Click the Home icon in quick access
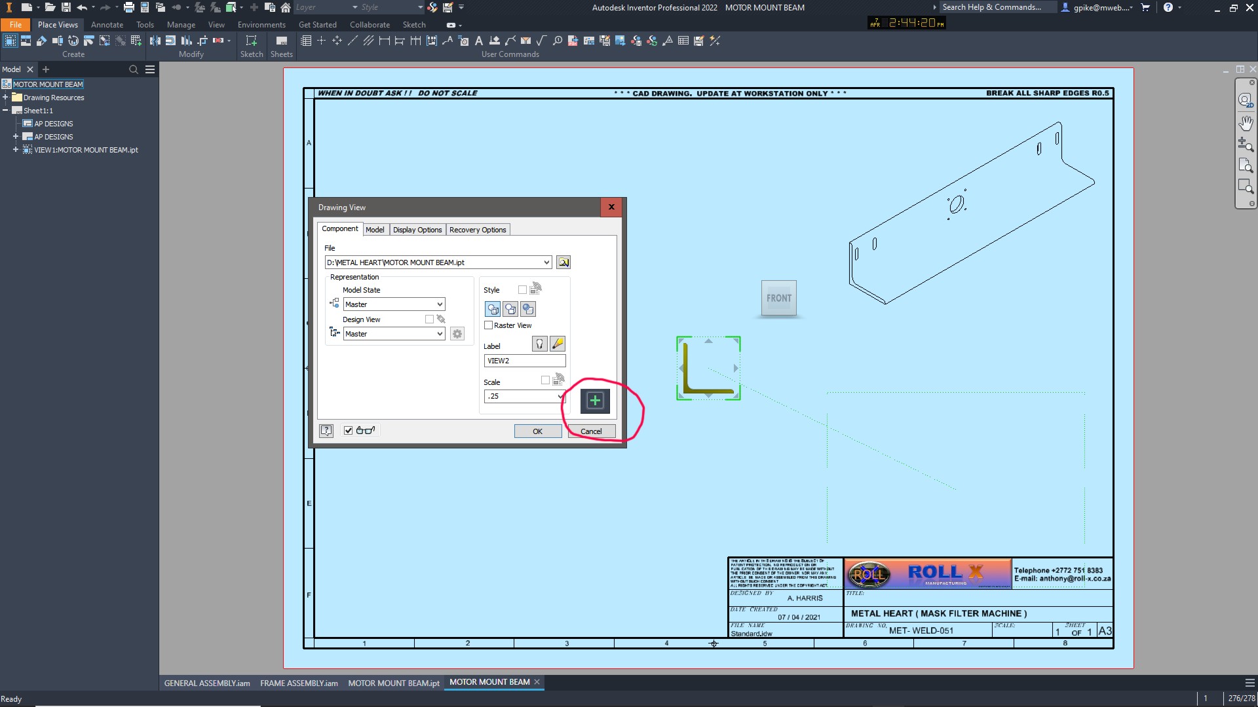This screenshot has height=707, width=1258. point(286,7)
